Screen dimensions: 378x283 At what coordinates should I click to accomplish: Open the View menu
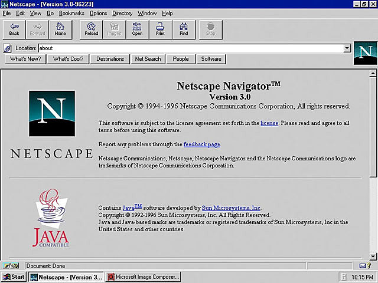(35, 13)
